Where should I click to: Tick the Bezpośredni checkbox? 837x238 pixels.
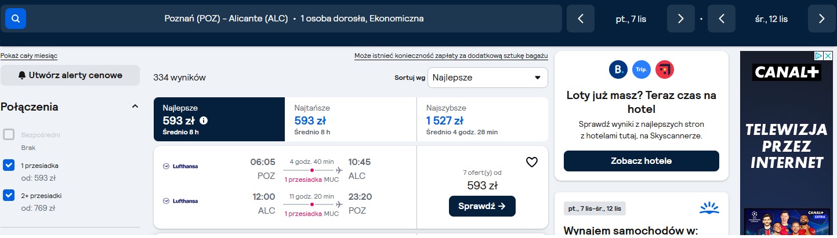(x=9, y=135)
